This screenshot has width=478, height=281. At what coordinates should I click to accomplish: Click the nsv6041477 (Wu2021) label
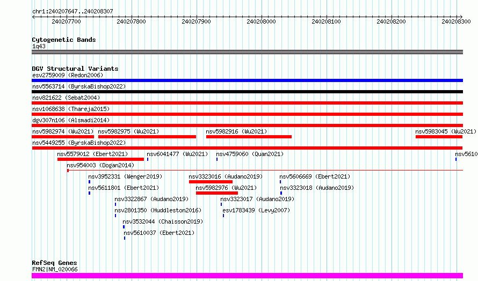[x=177, y=154]
